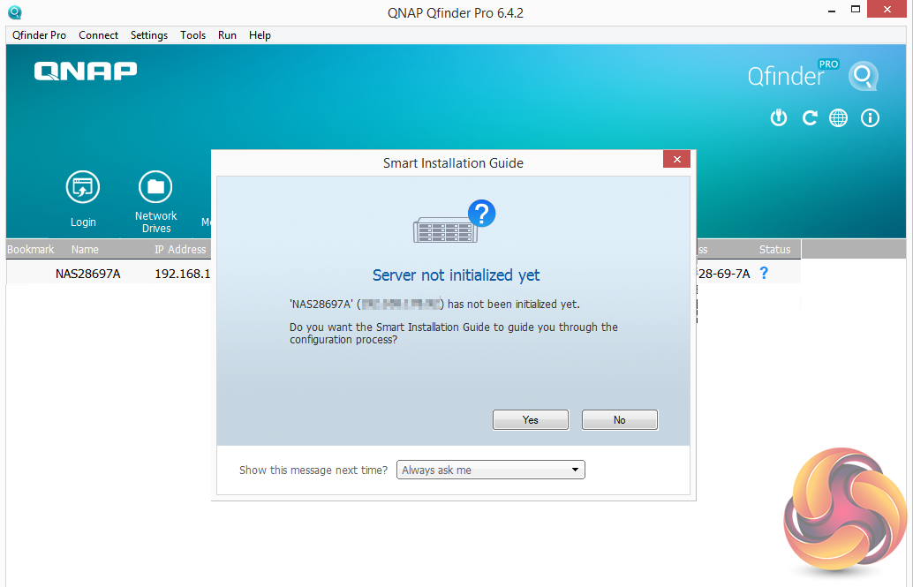This screenshot has width=913, height=587.
Task: Sort by Bookmark column header
Action: coord(30,249)
